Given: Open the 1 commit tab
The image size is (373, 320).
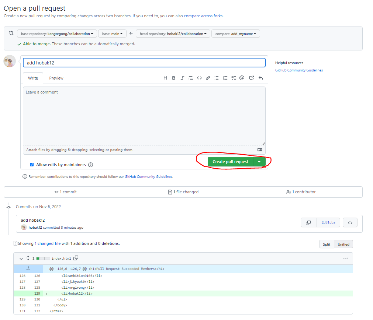Looking at the screenshot, I should (65, 192).
